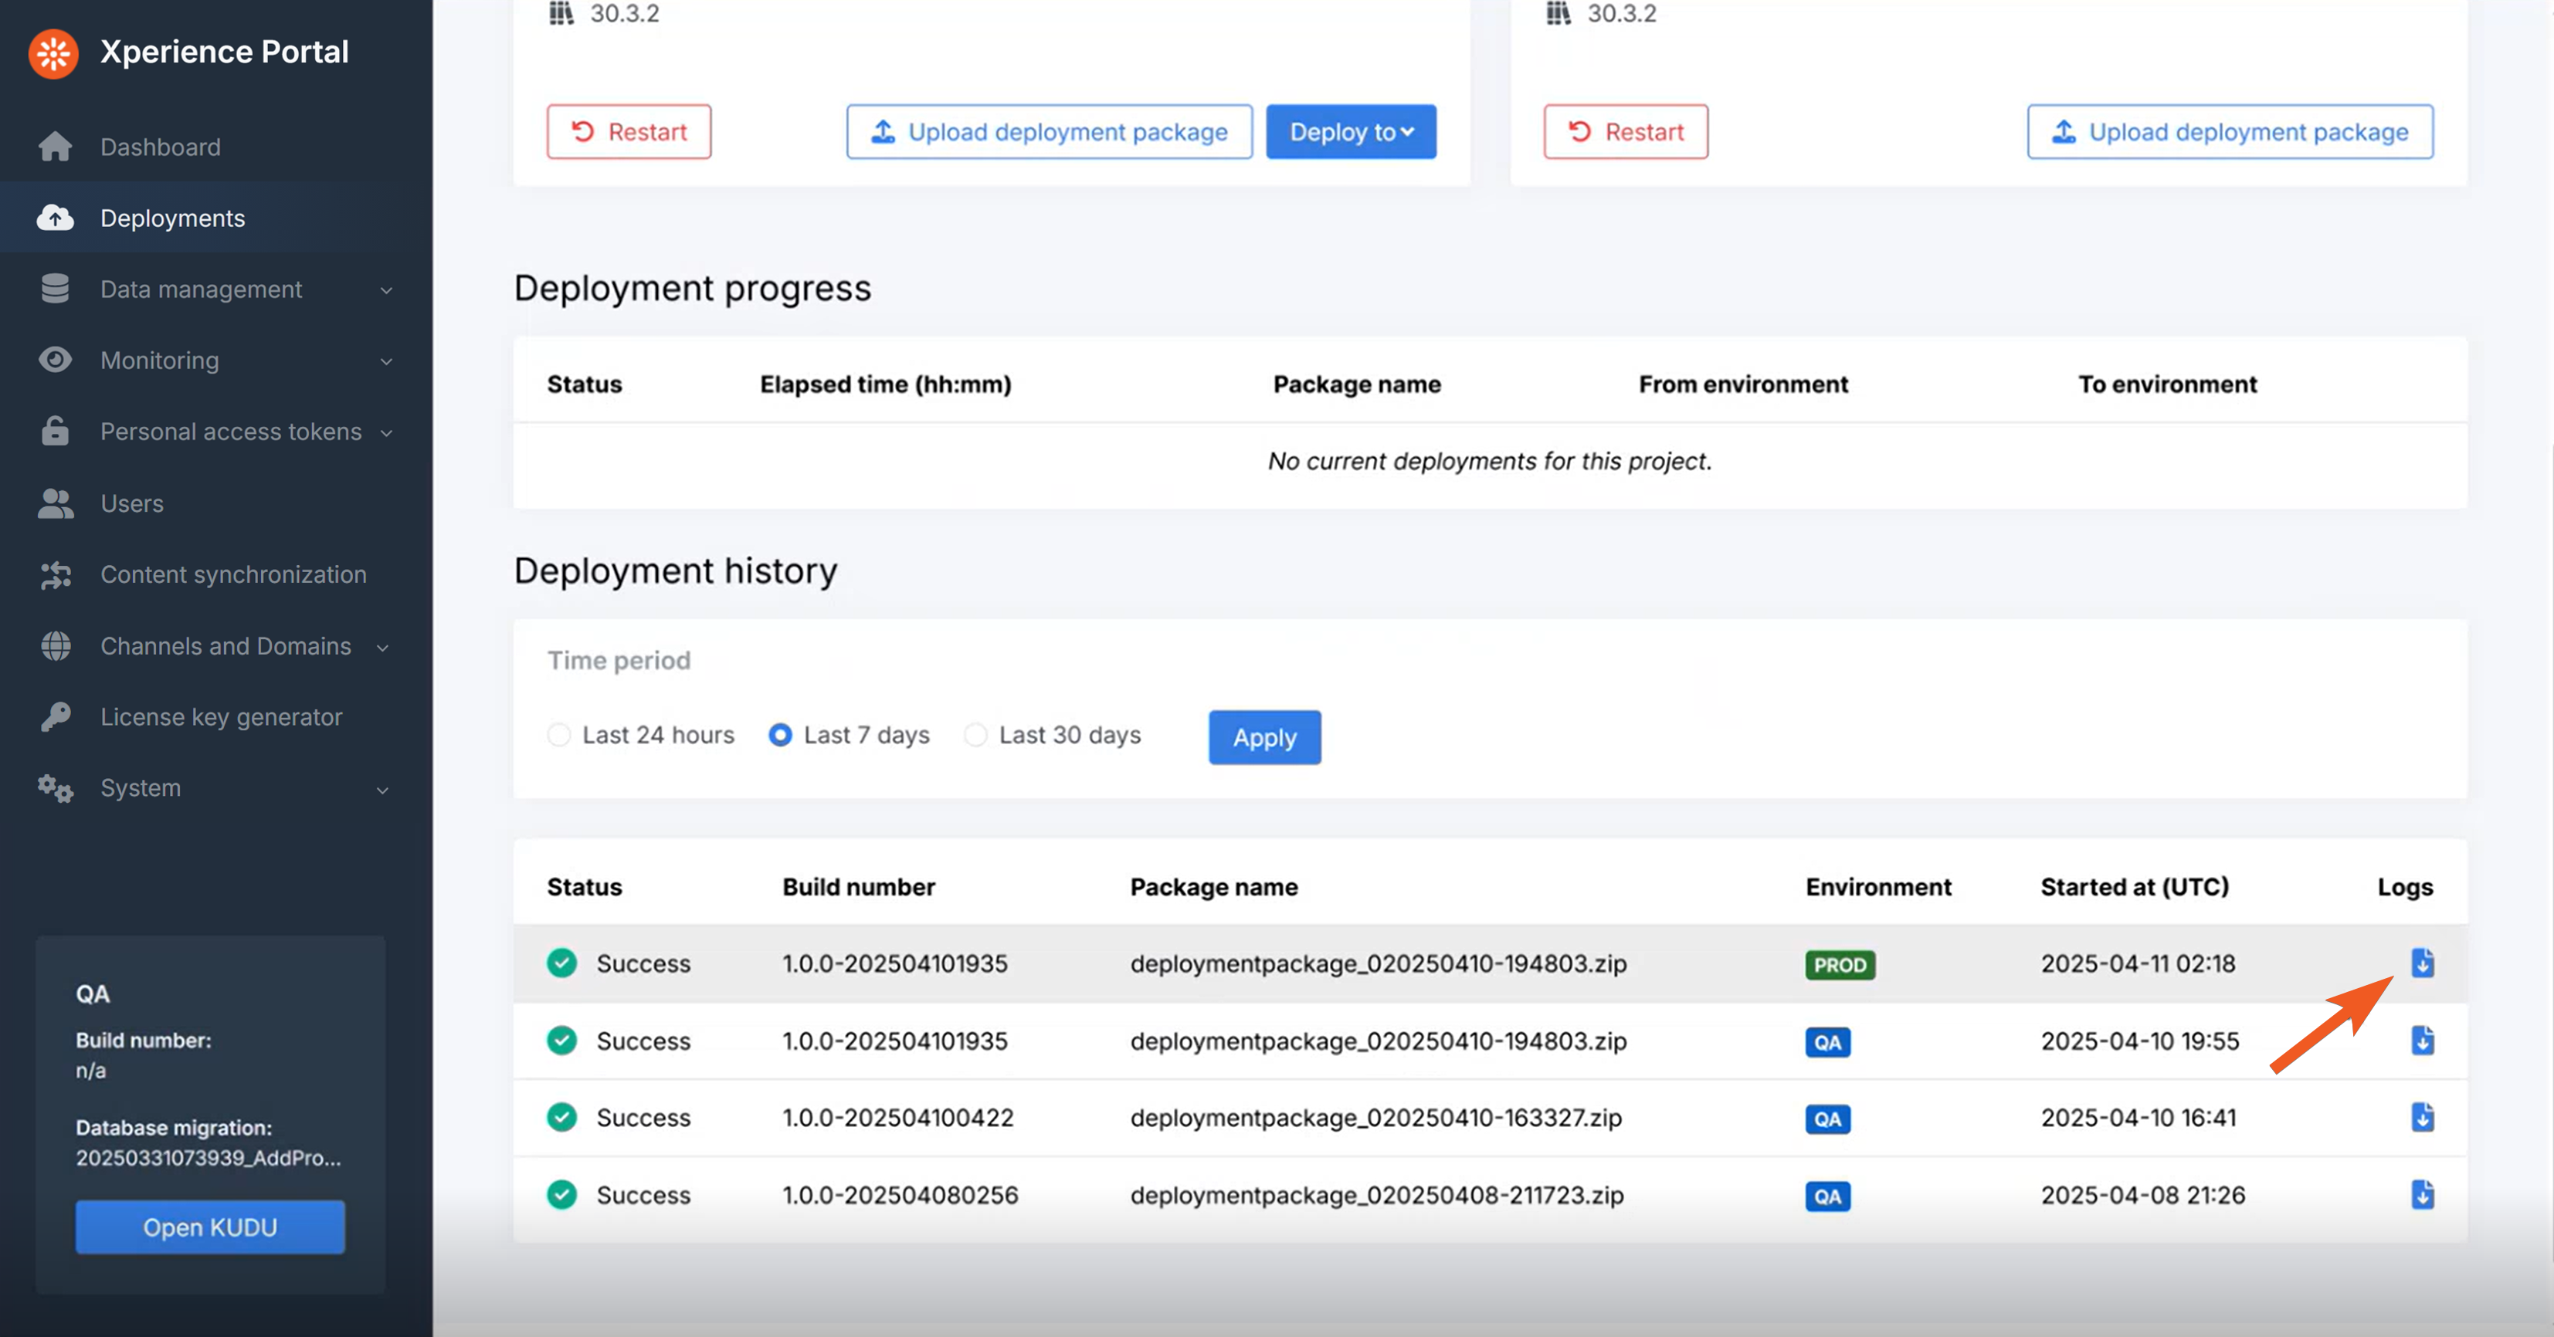The image size is (2554, 1337).
Task: Download logs for 2025-04-10 19:55 deployment
Action: click(x=2422, y=1040)
